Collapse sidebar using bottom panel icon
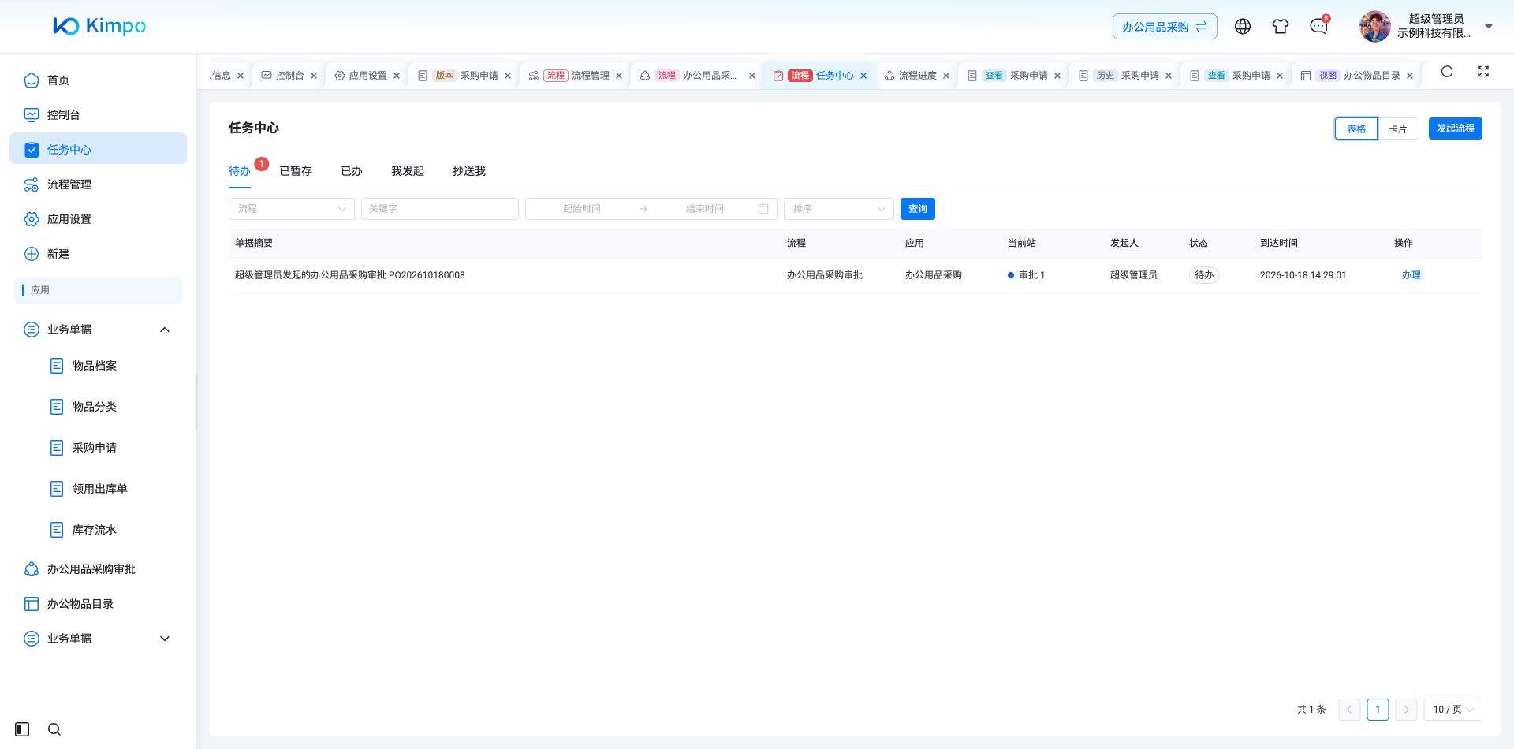Viewport: 1514px width, 749px height. (x=22, y=729)
